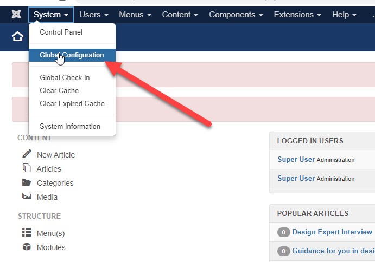This screenshot has height=262, width=375.
Task: Select Clear Expired Cache entry
Action: [72, 103]
